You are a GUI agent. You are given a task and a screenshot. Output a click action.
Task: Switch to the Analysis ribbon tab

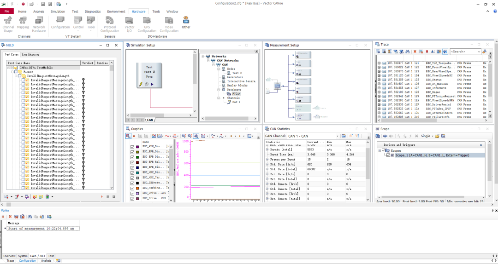click(x=38, y=11)
